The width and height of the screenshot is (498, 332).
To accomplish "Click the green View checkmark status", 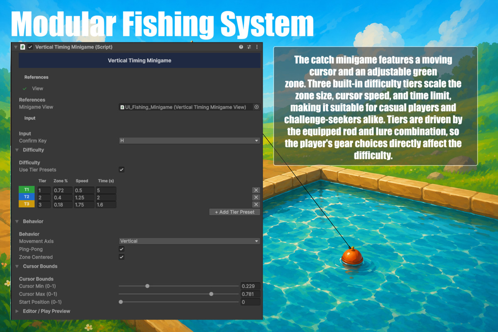I will [25, 88].
